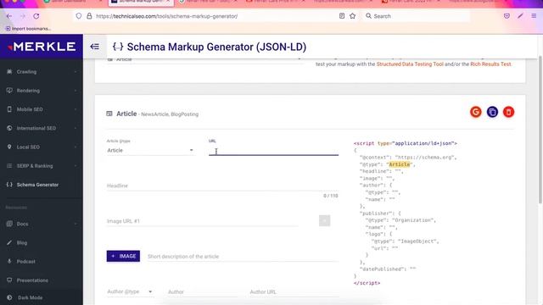Click the orange Google test button
The image size is (543, 305).
(475, 112)
